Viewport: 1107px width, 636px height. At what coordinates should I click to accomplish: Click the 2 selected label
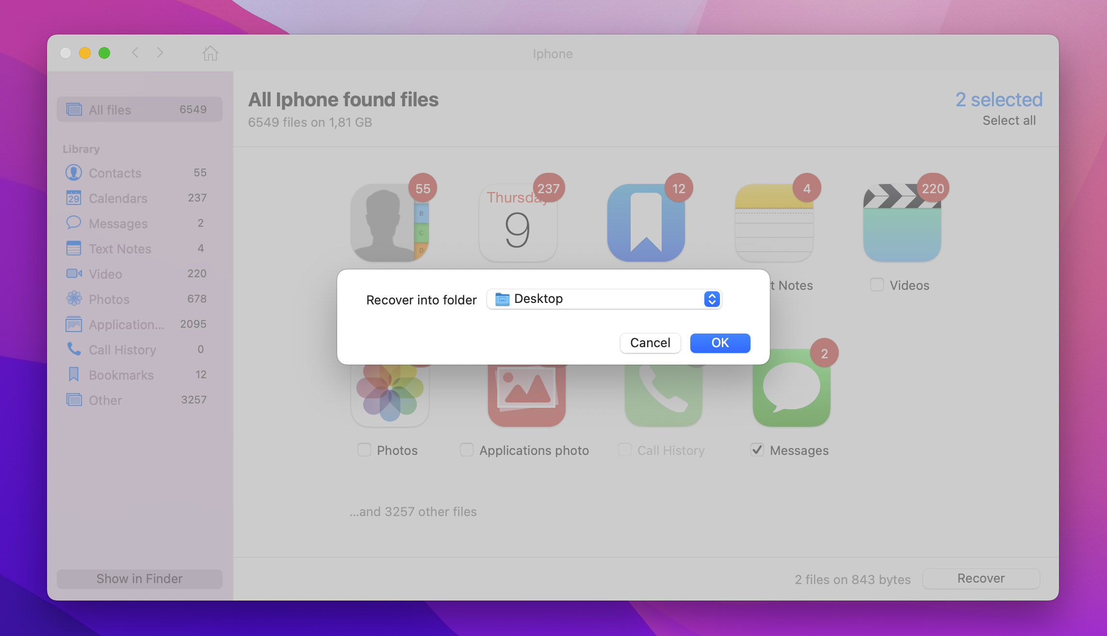[999, 99]
